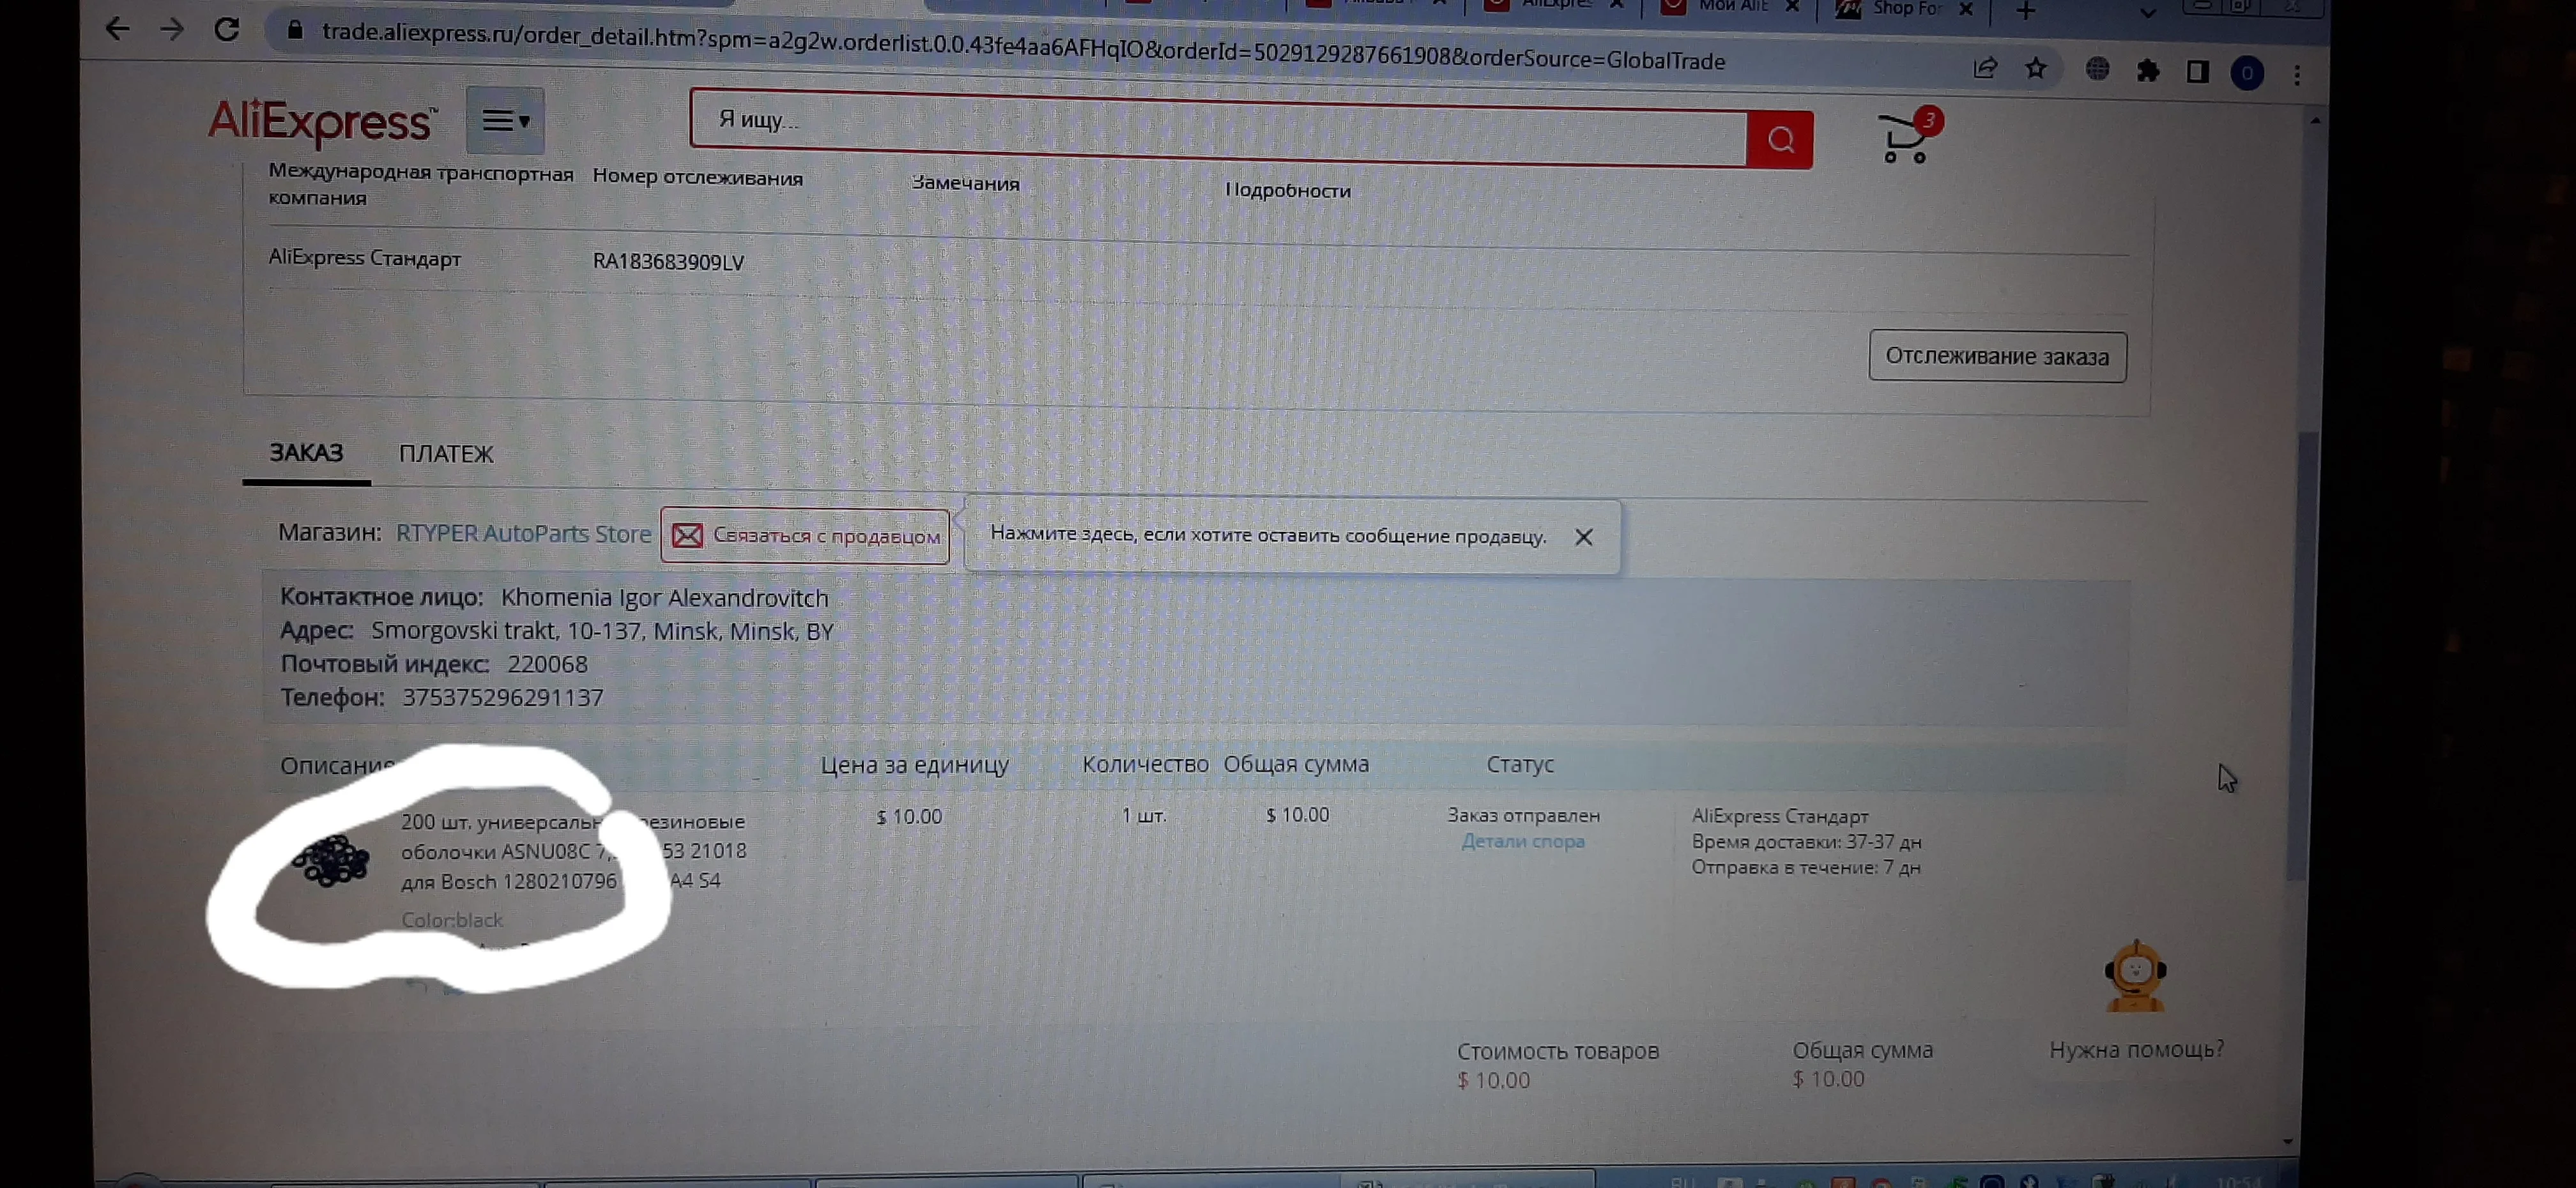Toggle the browser side panel icon
This screenshot has width=2576, height=1188.
point(2197,72)
